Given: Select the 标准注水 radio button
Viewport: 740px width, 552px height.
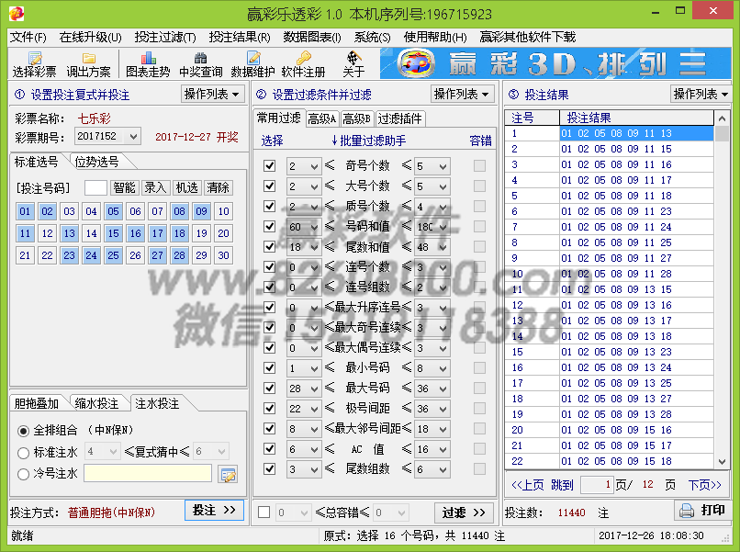Looking at the screenshot, I should pyautogui.click(x=23, y=453).
